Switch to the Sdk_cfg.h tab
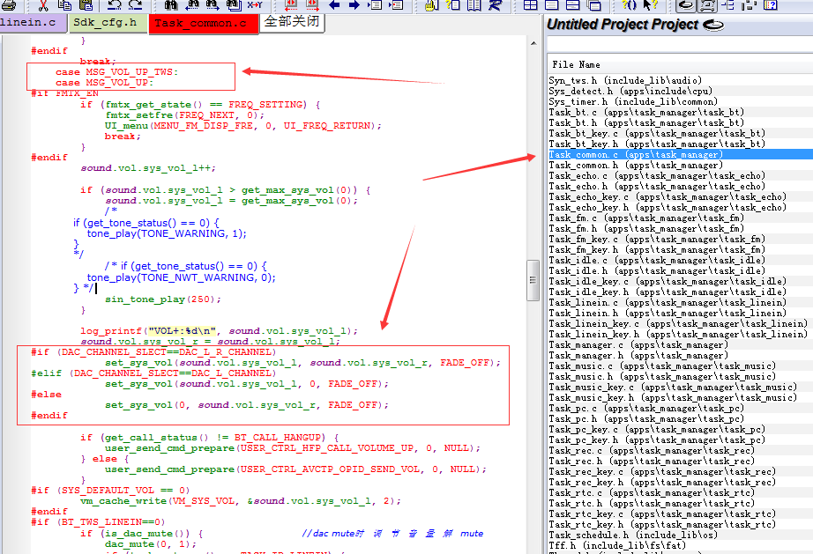The image size is (813, 554). pyautogui.click(x=108, y=23)
